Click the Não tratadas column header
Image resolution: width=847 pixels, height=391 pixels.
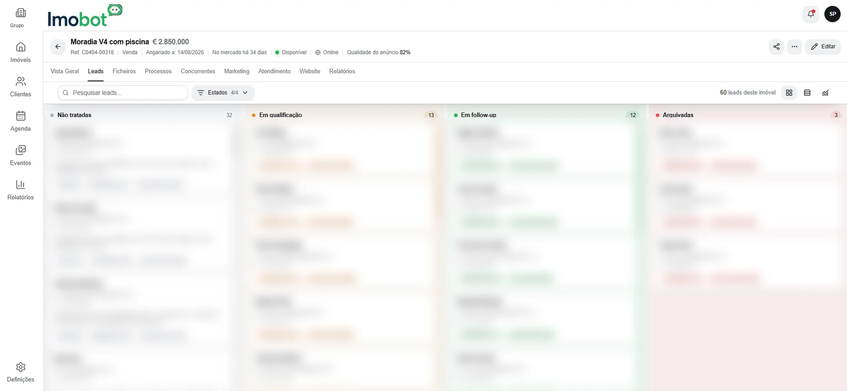point(74,115)
